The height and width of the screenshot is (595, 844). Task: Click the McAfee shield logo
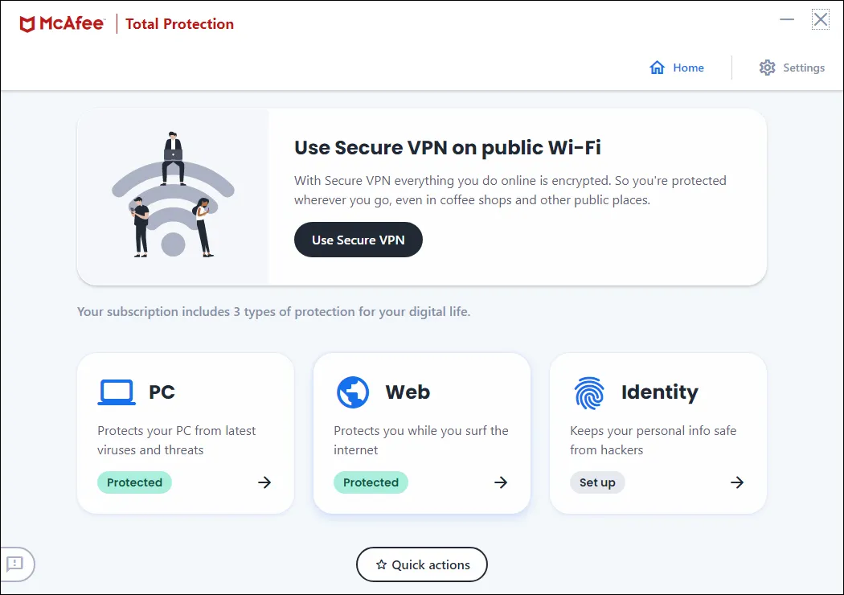(28, 24)
